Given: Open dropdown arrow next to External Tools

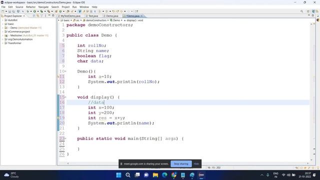Looking at the screenshot, I should 52,11.
